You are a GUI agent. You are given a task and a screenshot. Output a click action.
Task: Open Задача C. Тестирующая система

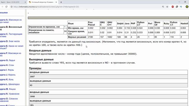[11, 35]
